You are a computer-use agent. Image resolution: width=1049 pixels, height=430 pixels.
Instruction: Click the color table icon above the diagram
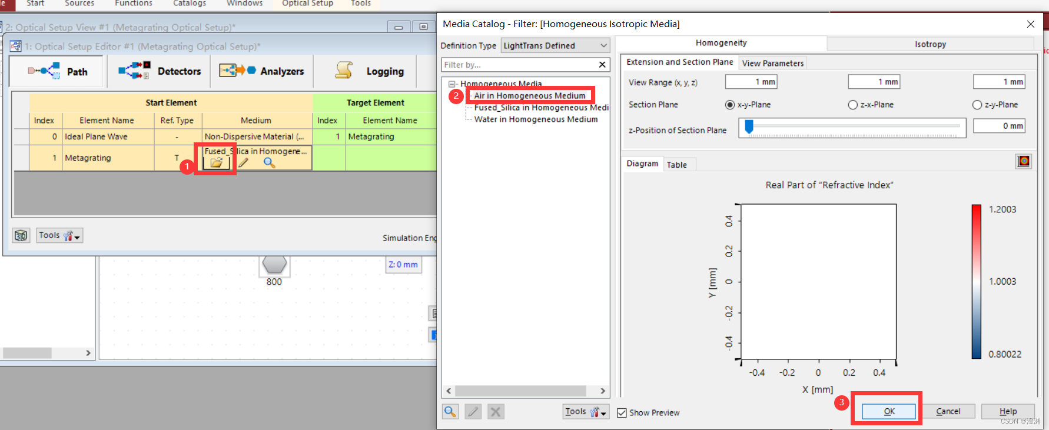1024,161
